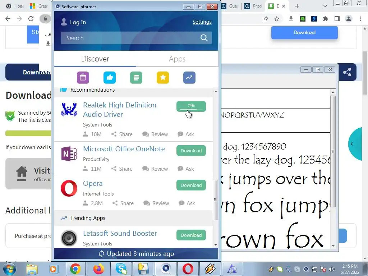Click the blue Download button on webpage
Screen dimensions: 368x276
click(x=304, y=33)
